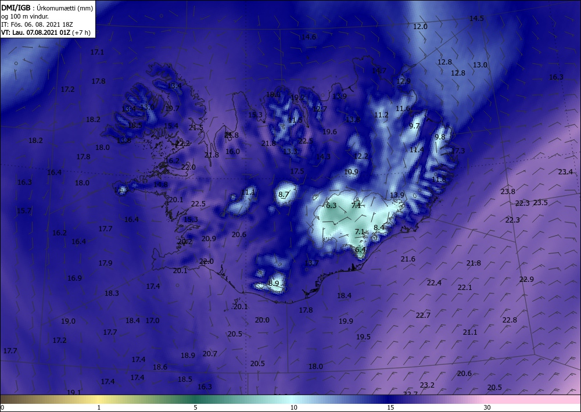This screenshot has width=581, height=412.
Task: Click the 8.4 value label
Action: pos(379,227)
